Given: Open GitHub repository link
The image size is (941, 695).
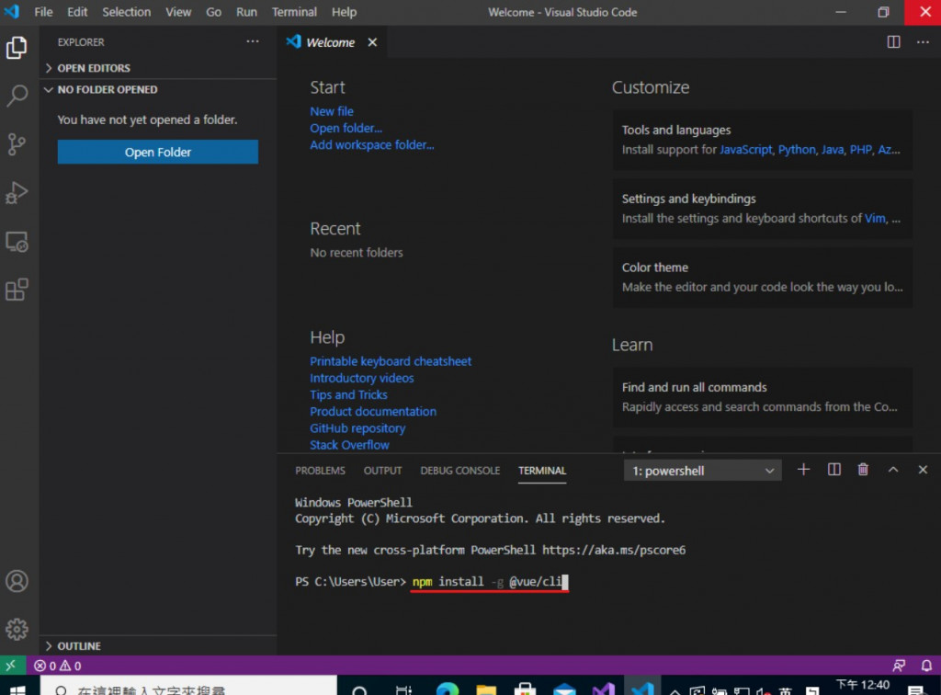Looking at the screenshot, I should (357, 428).
